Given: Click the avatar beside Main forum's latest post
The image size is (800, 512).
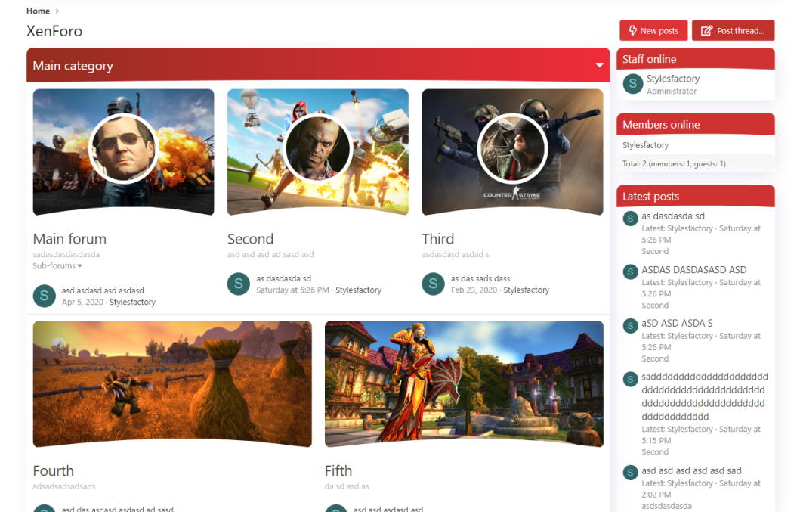Looking at the screenshot, I should click(x=44, y=296).
